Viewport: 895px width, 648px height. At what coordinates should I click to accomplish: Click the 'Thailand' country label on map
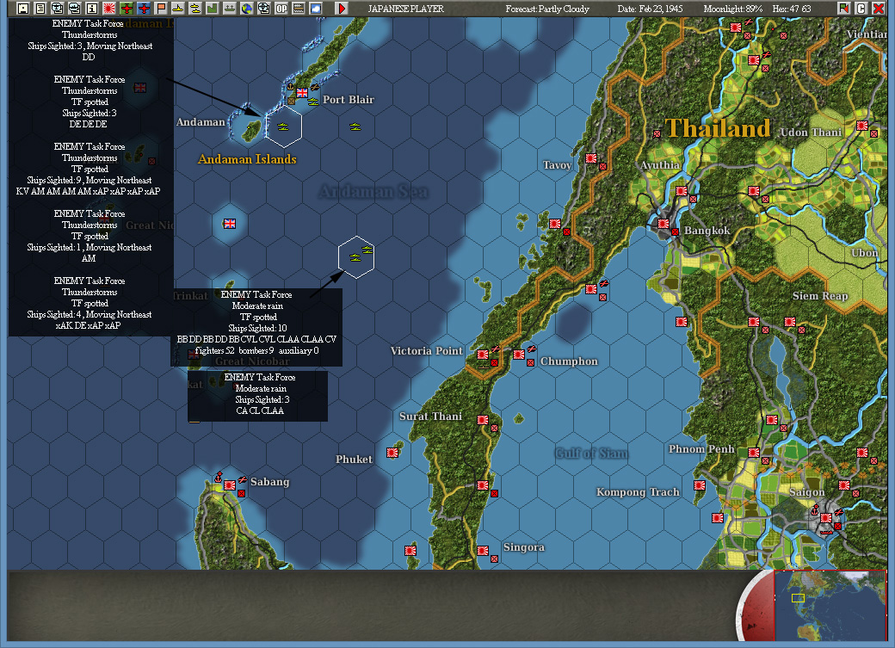click(718, 128)
